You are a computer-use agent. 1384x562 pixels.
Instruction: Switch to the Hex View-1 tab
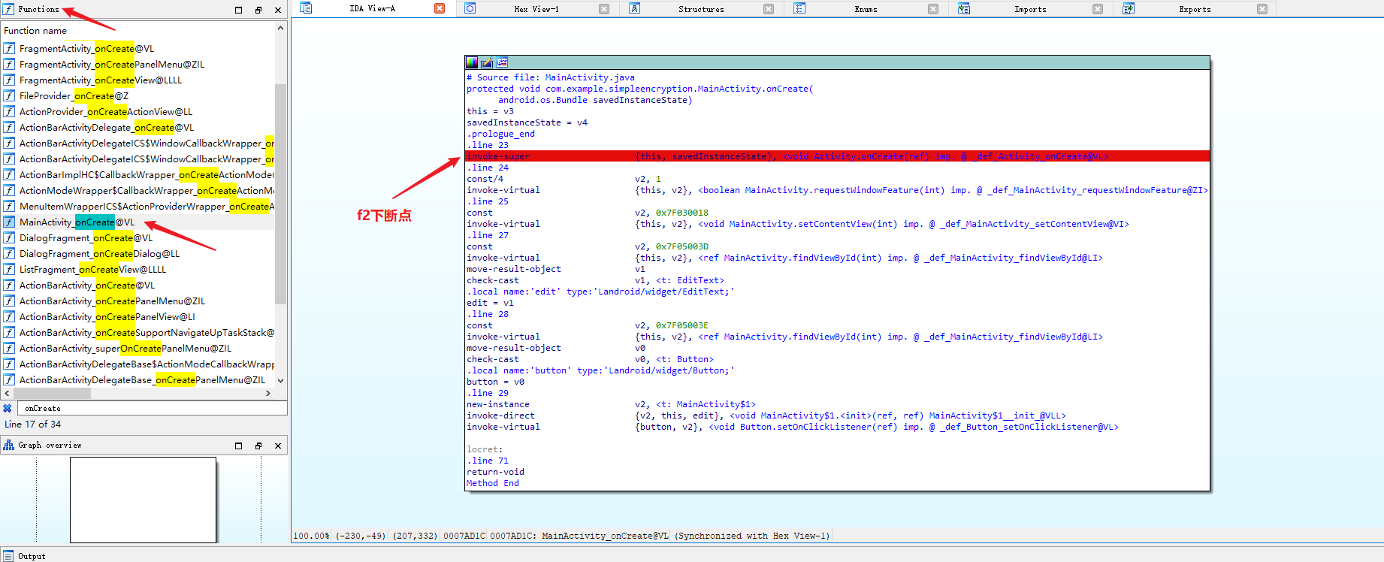536,9
